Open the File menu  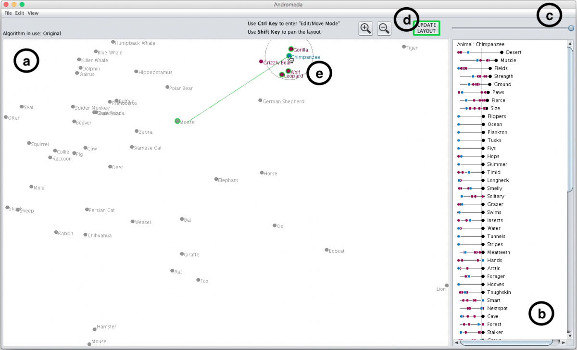click(8, 13)
